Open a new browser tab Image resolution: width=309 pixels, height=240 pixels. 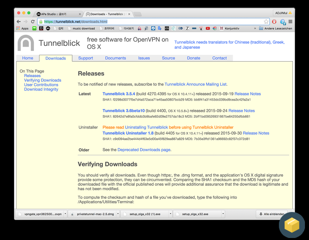[137, 14]
